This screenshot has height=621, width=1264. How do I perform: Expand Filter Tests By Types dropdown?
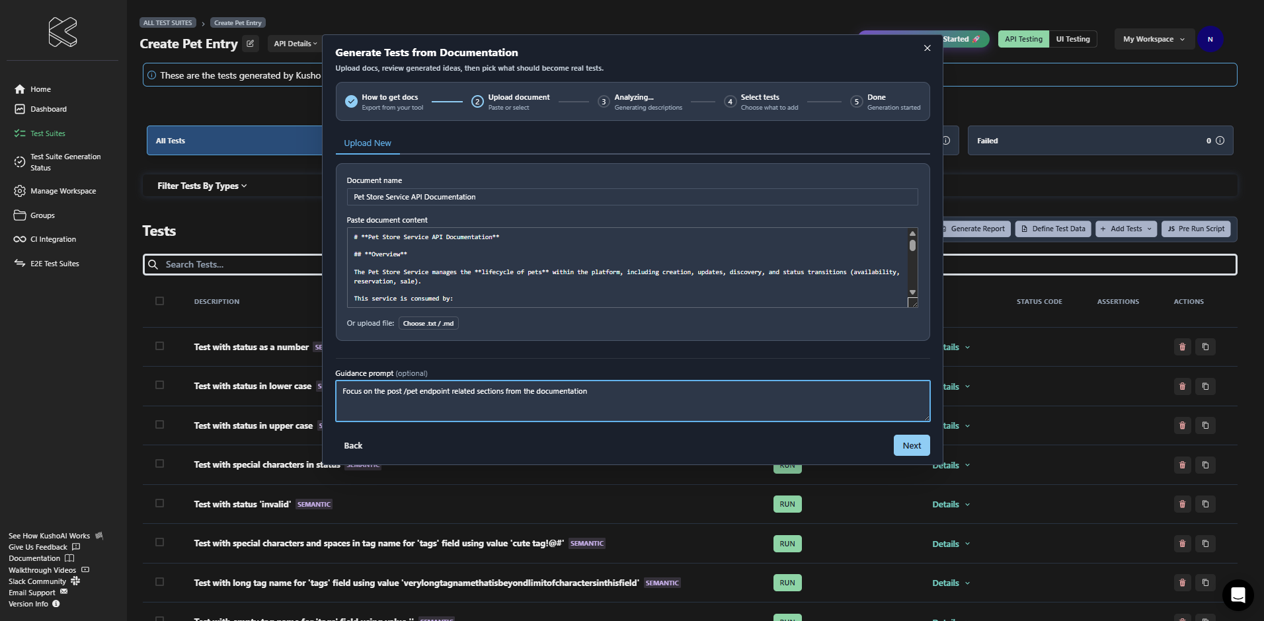202,186
